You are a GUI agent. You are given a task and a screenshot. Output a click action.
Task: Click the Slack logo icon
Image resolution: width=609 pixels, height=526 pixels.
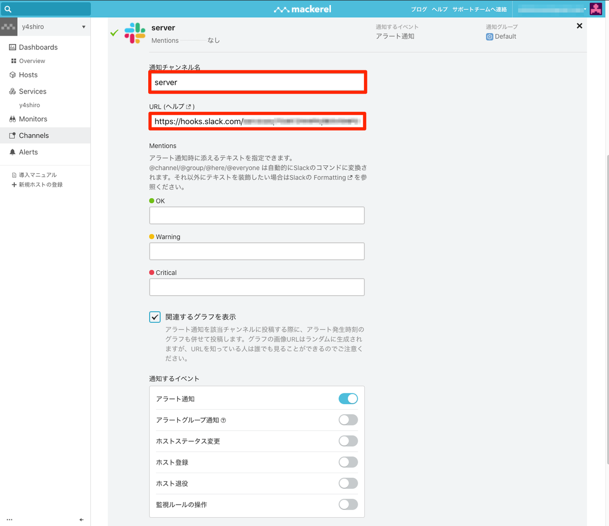tap(135, 33)
